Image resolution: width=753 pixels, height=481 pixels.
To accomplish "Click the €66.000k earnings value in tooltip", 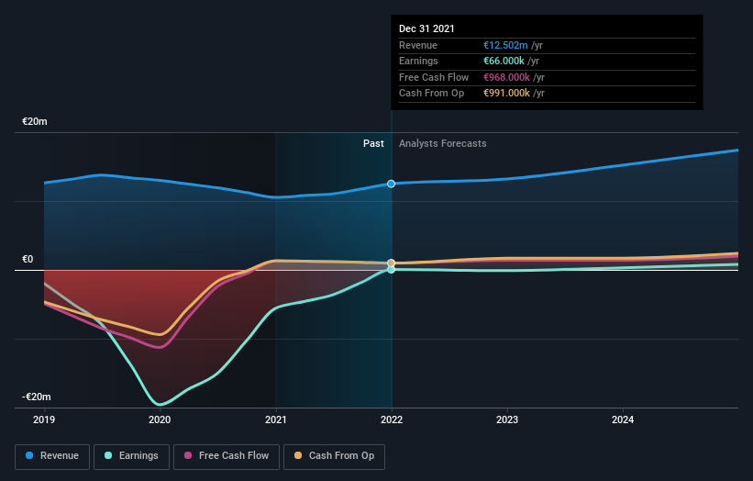I will 504,61.
